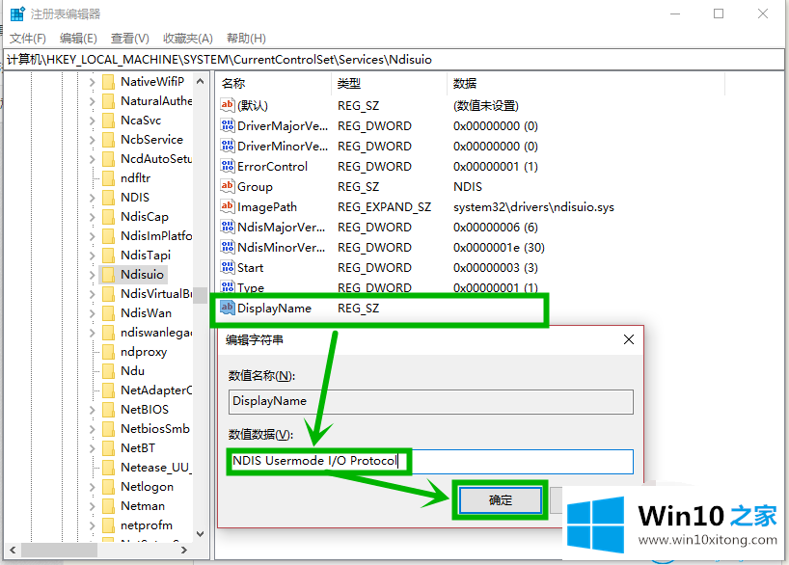Screen dimensions: 789x565
Task: Click the NdisTapi folder icon
Action: (x=108, y=256)
